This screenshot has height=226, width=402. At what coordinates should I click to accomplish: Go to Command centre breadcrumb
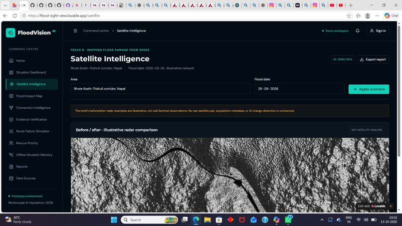[96, 31]
